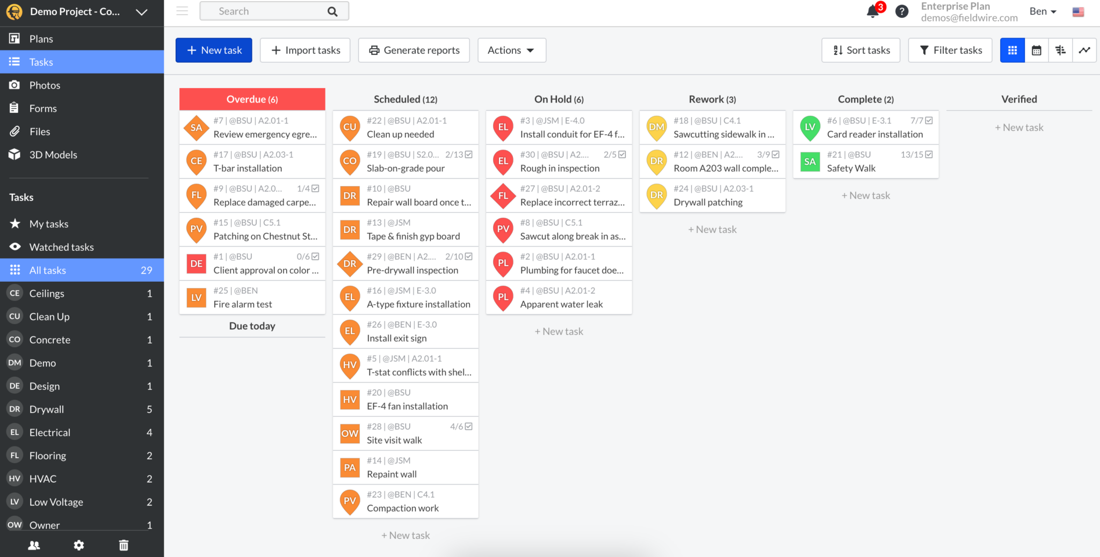Open the Forms section
Viewport: 1100px width, 557px height.
point(42,108)
